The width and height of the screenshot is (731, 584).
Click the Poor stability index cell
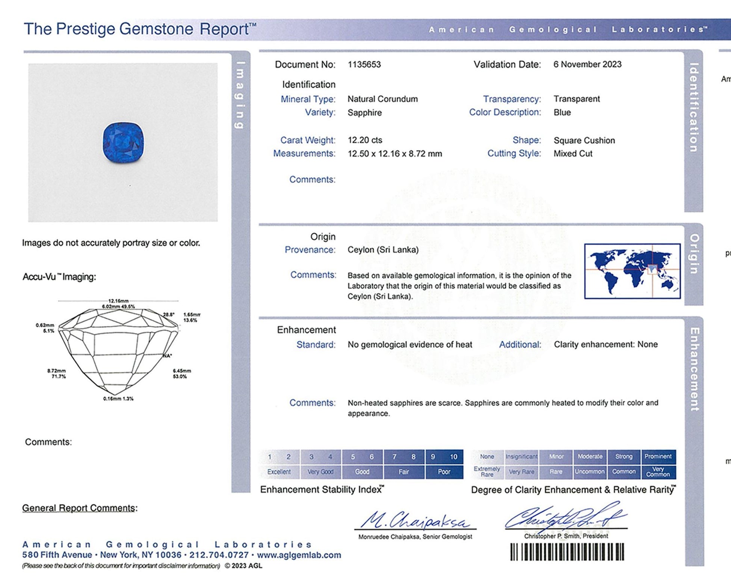click(x=444, y=472)
